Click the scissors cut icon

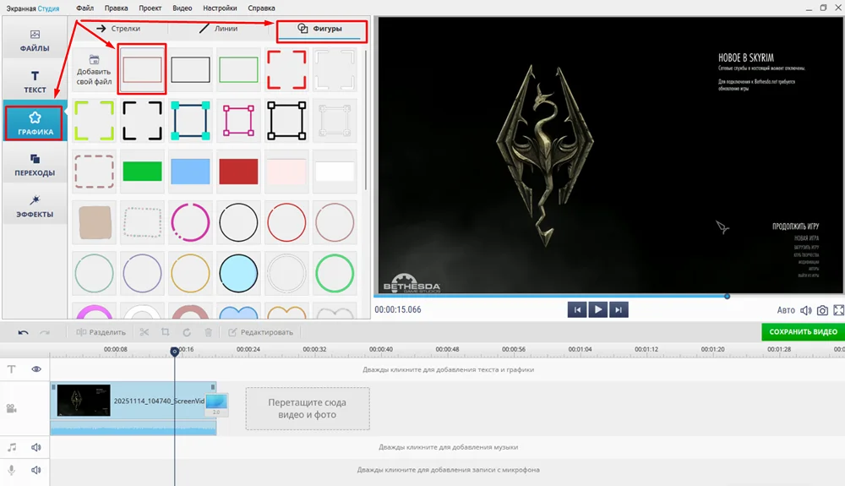point(144,332)
